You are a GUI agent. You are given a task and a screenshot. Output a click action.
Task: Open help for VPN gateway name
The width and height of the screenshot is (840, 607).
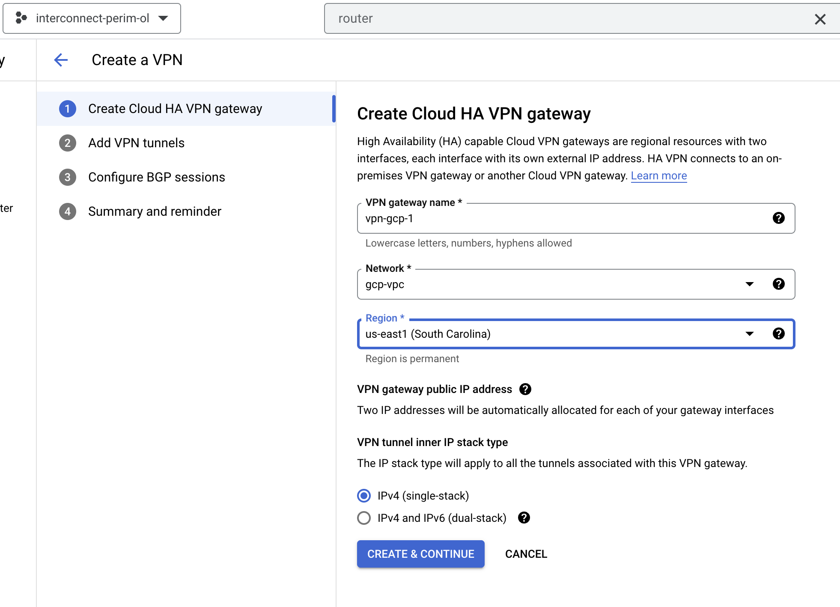779,218
